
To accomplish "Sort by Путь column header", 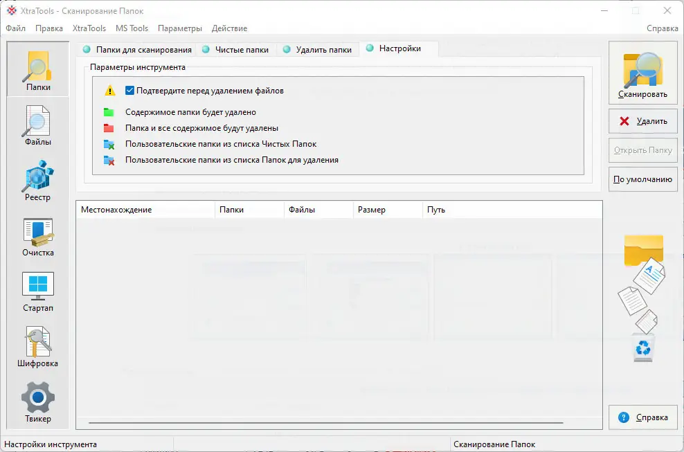I will click(x=512, y=210).
